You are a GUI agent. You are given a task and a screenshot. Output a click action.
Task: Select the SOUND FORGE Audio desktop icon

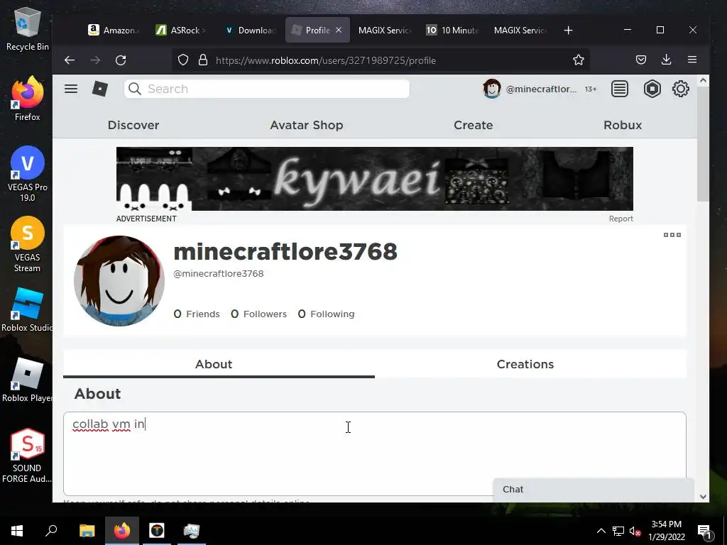[x=27, y=456]
